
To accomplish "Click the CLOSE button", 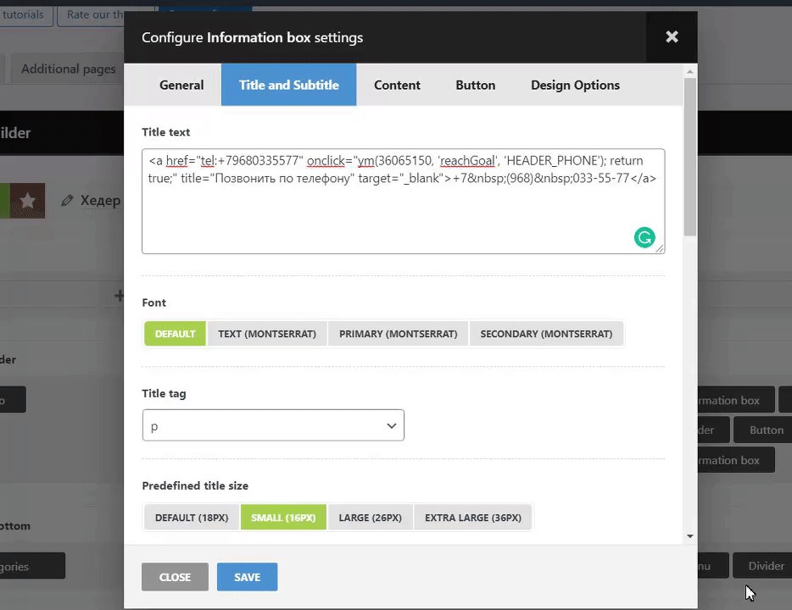I will tap(175, 577).
